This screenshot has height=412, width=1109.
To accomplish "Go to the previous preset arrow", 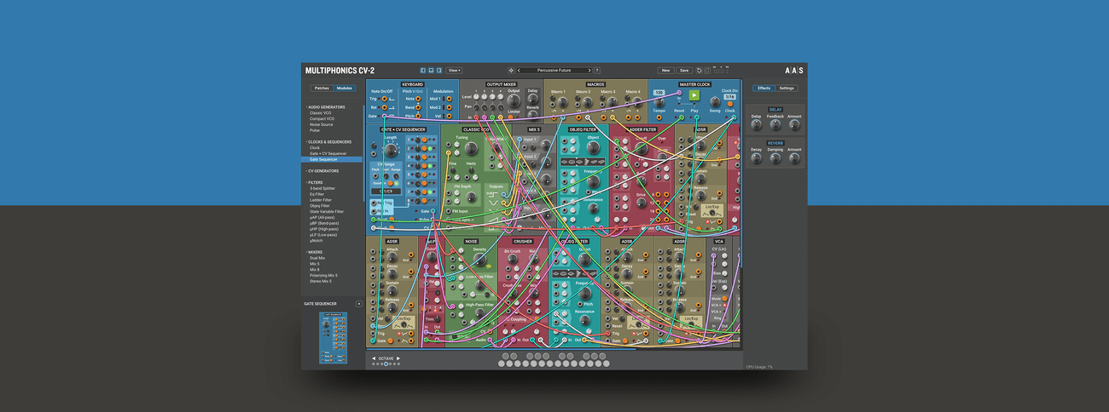I will click(x=519, y=71).
